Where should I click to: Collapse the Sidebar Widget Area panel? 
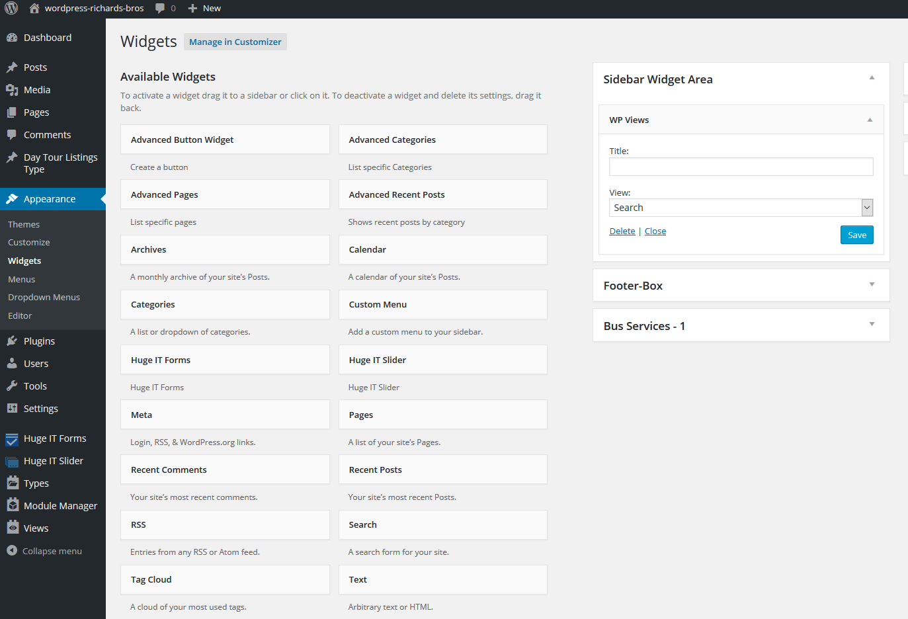click(872, 78)
